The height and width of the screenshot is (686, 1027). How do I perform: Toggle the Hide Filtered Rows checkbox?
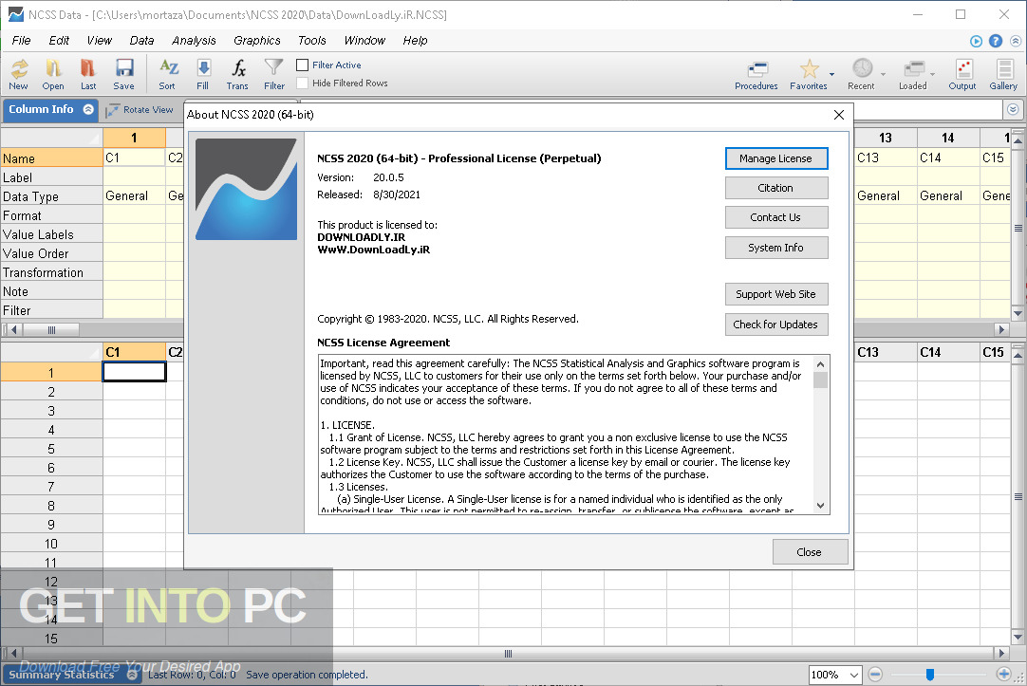302,83
